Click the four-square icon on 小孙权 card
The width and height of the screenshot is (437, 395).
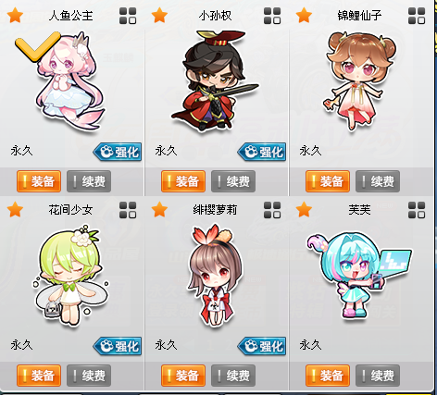click(272, 16)
